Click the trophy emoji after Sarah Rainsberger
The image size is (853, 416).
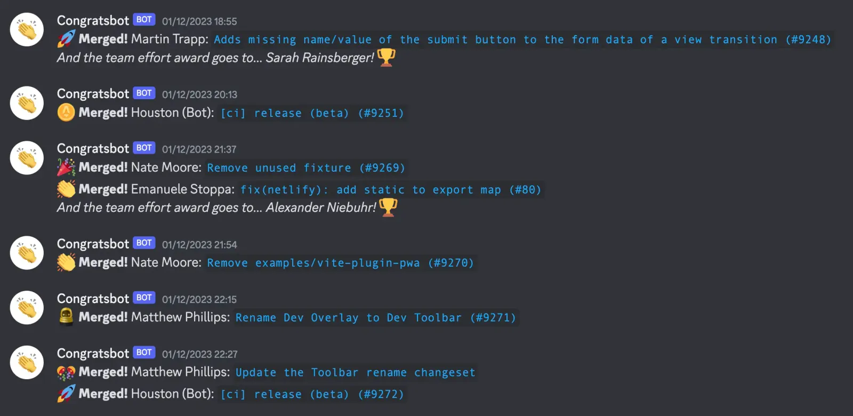(x=387, y=57)
